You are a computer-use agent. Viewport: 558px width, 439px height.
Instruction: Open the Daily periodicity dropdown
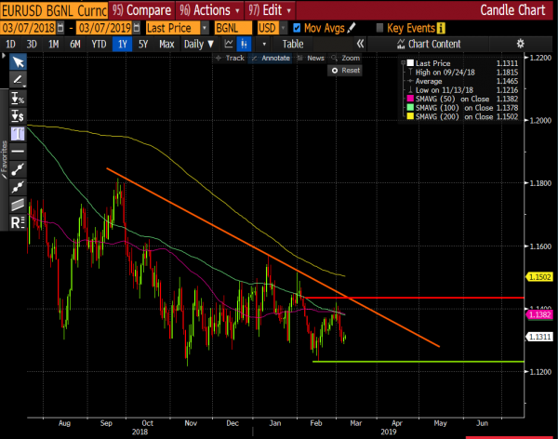(x=199, y=44)
